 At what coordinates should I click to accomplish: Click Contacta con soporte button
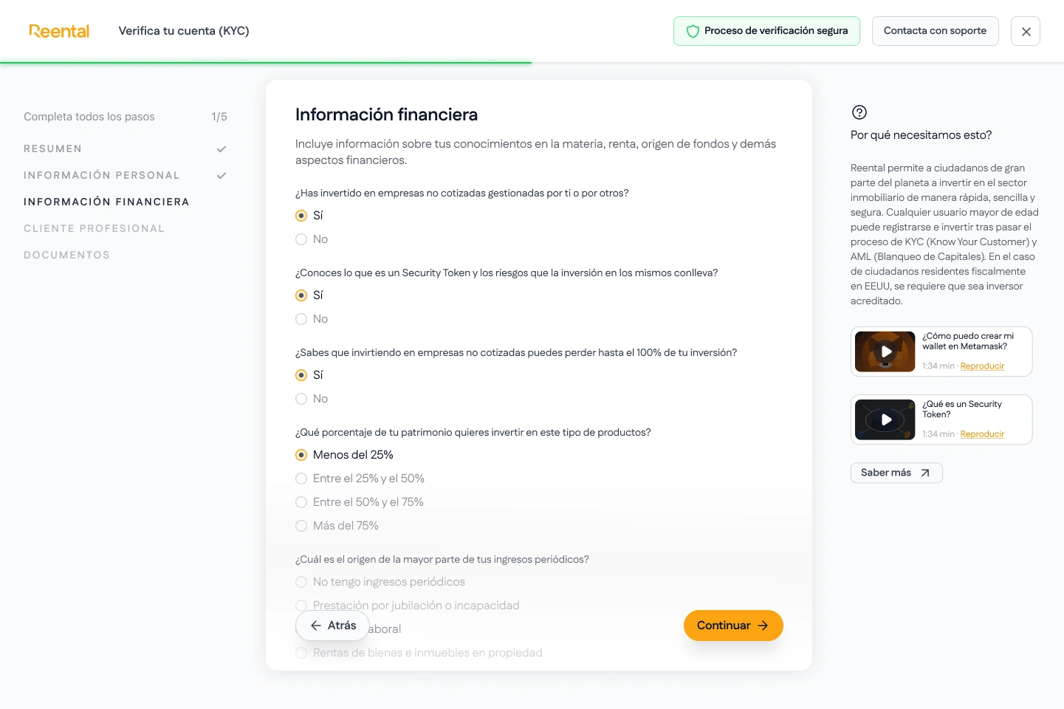935,31
